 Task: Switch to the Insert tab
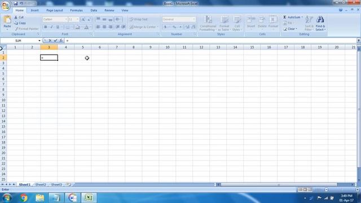click(35, 10)
